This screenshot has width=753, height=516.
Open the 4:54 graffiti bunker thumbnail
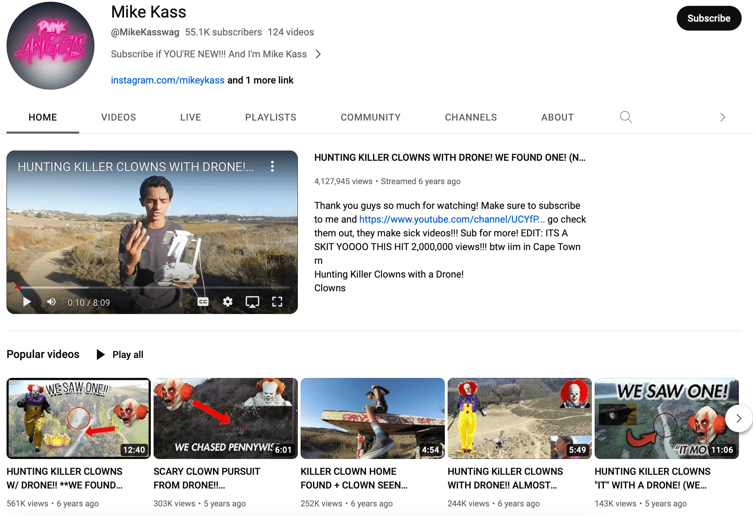pos(373,418)
